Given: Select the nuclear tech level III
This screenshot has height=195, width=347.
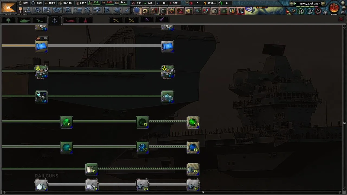Looking at the screenshot, I should pyautogui.click(x=41, y=72).
